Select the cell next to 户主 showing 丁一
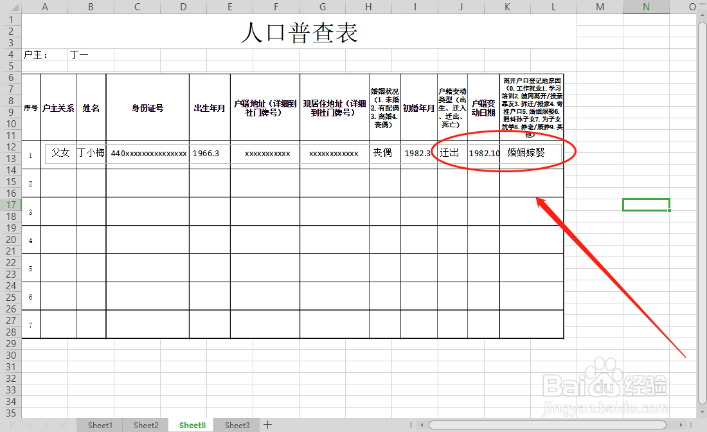 (x=79, y=55)
